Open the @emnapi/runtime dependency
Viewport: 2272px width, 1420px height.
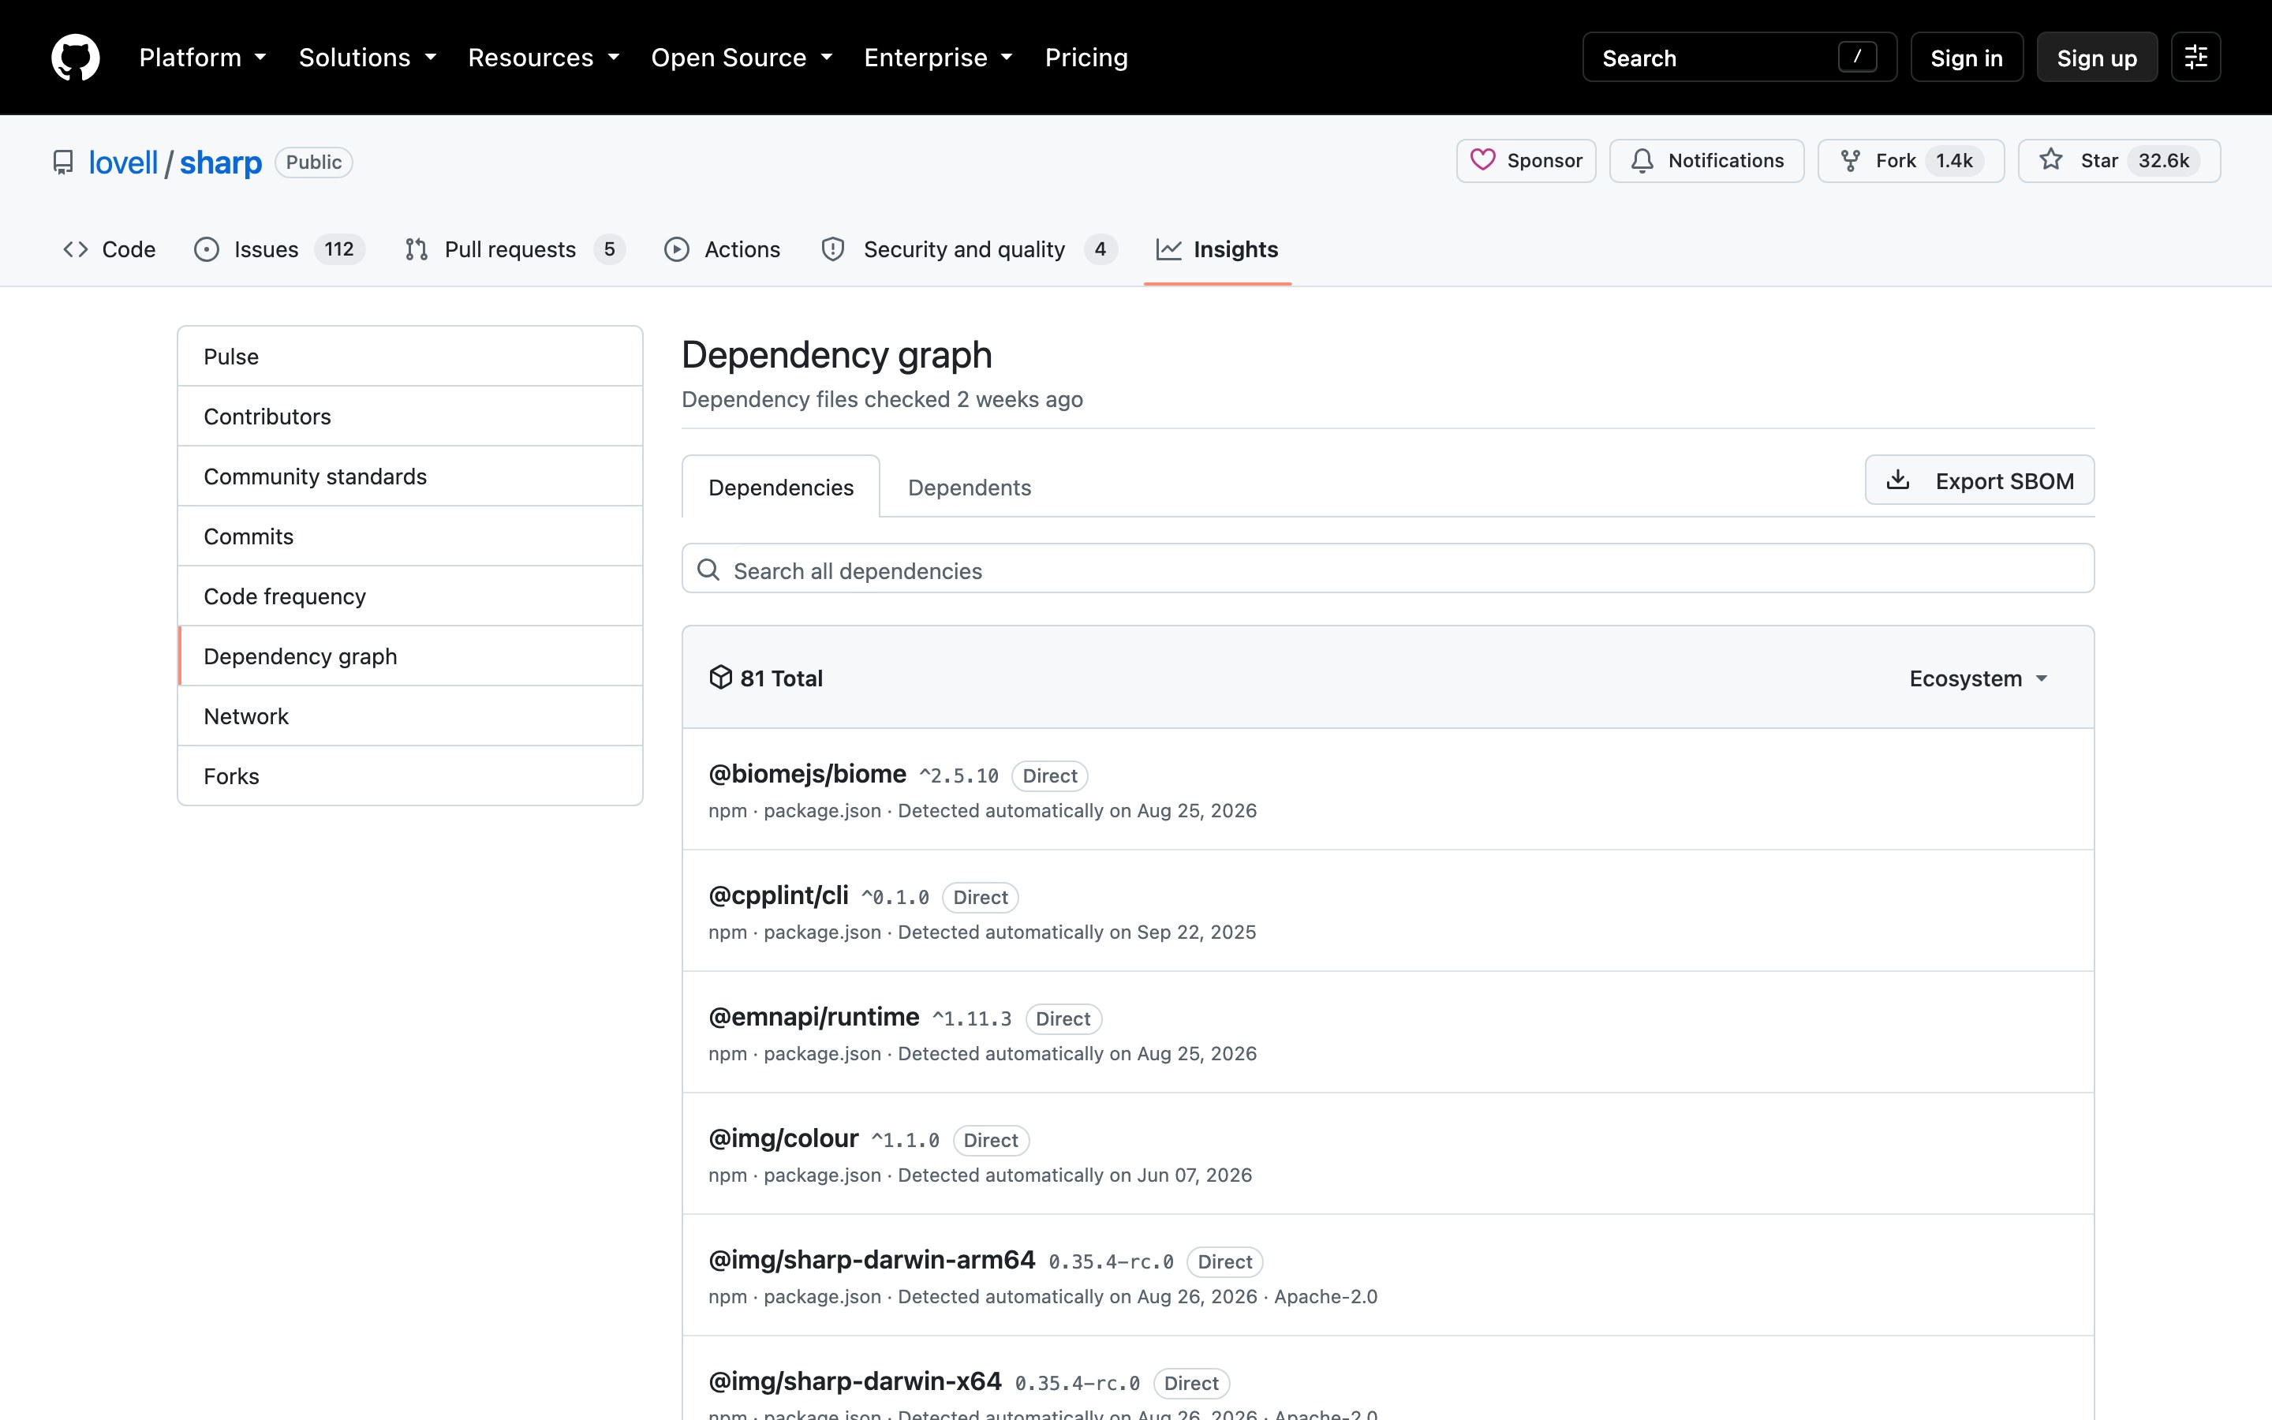(814, 1017)
